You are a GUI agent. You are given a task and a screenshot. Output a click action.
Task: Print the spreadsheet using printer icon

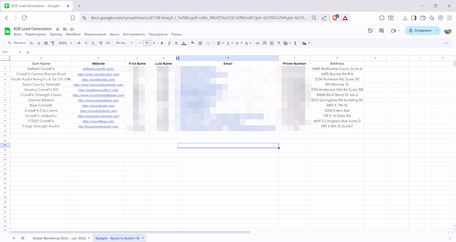46,43
